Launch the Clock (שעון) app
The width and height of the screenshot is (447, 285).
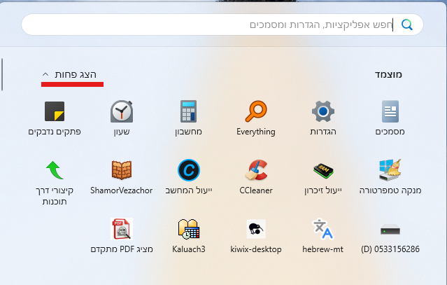pos(122,112)
